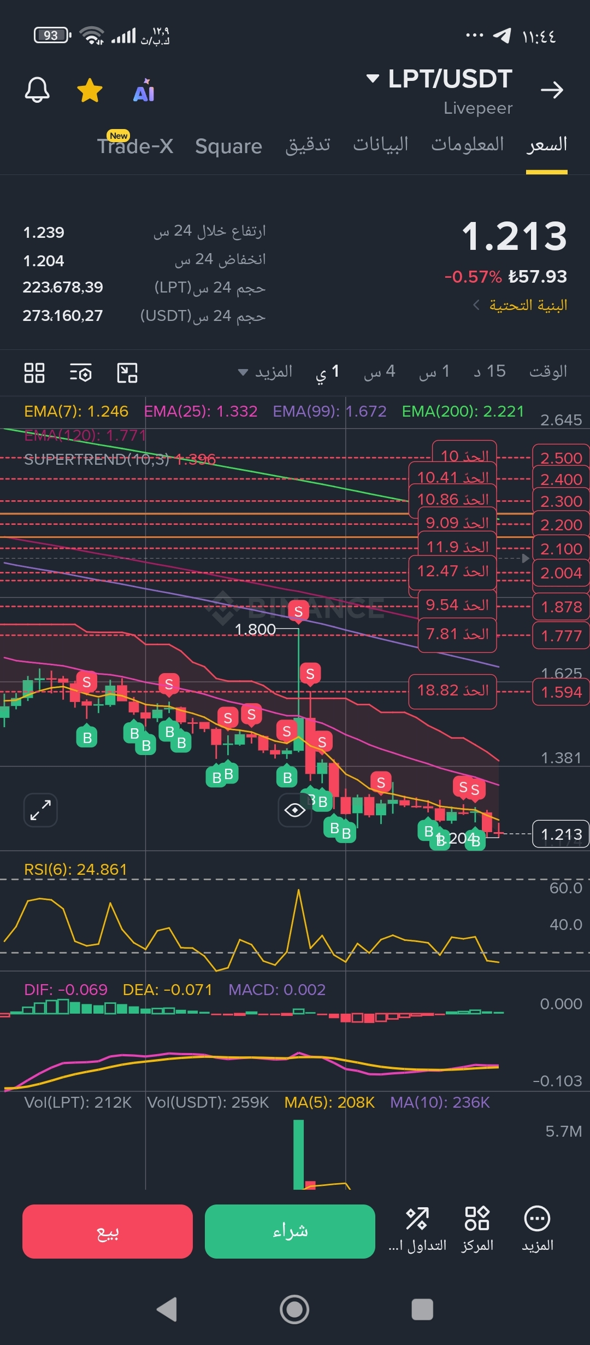This screenshot has height=1345, width=590.
Task: Expand the المزيد timeframe dropdown
Action: tap(265, 372)
